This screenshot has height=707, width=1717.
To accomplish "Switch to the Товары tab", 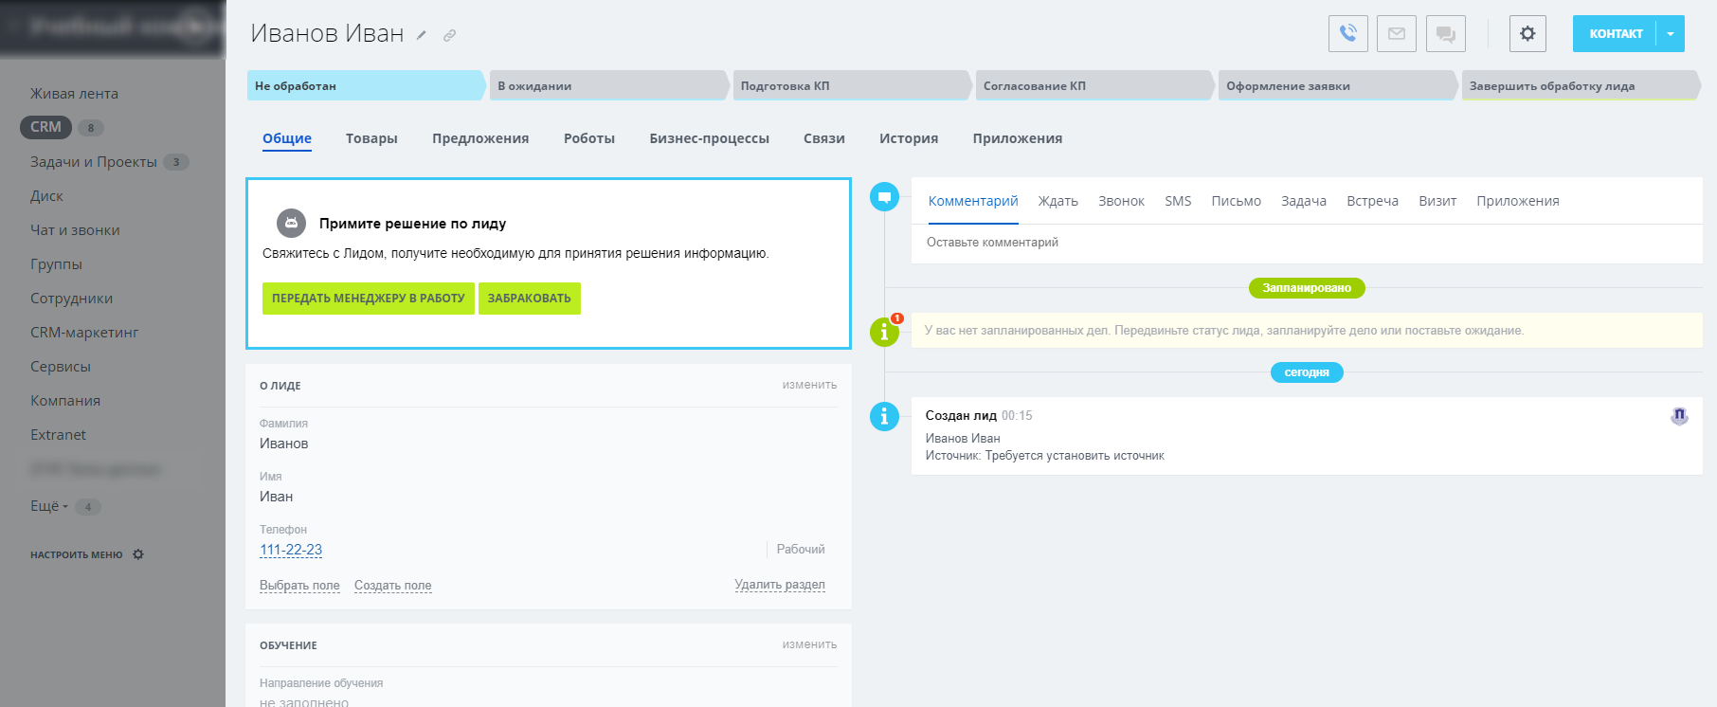I will [371, 138].
